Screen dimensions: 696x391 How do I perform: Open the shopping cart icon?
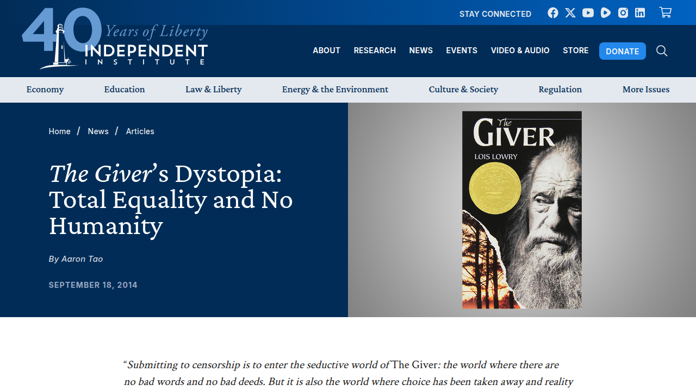[666, 12]
